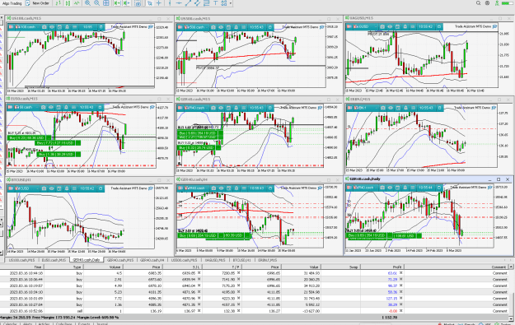Toggle eye icon in US500.cash panel
515x325 pixels.
tap(221, 27)
